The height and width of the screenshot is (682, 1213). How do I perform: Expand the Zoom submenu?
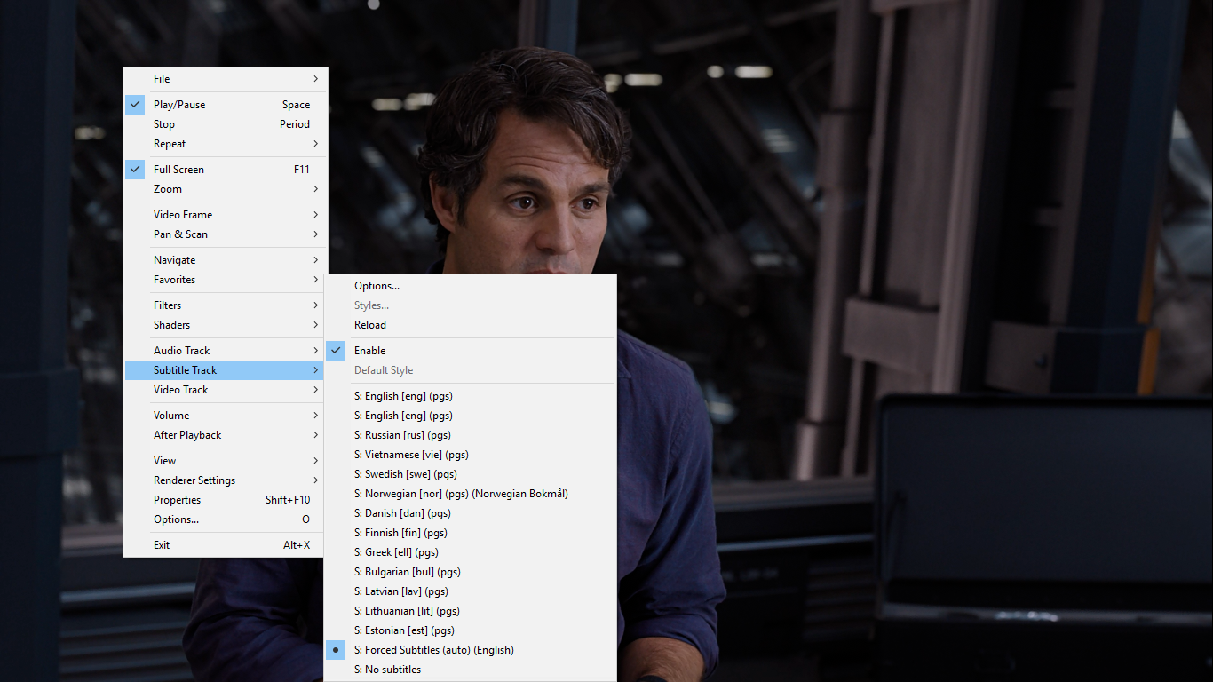click(x=225, y=189)
